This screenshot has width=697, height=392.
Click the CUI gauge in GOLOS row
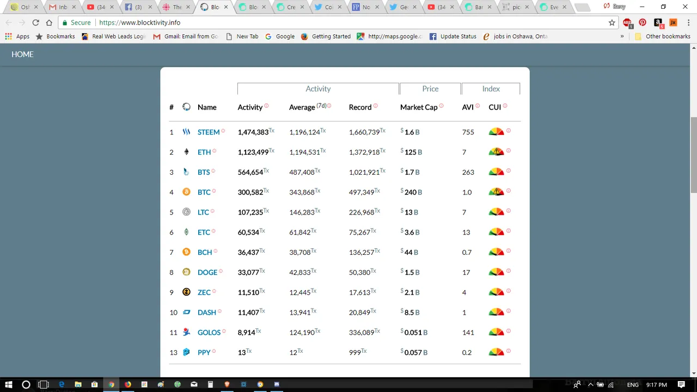click(x=496, y=332)
